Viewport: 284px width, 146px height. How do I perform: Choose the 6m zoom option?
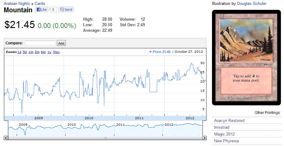point(43,52)
